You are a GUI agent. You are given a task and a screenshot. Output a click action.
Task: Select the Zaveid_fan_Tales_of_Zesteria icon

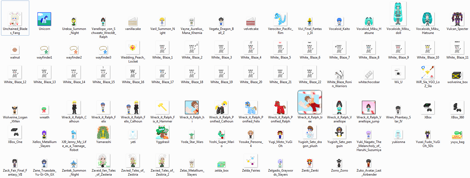103,161
